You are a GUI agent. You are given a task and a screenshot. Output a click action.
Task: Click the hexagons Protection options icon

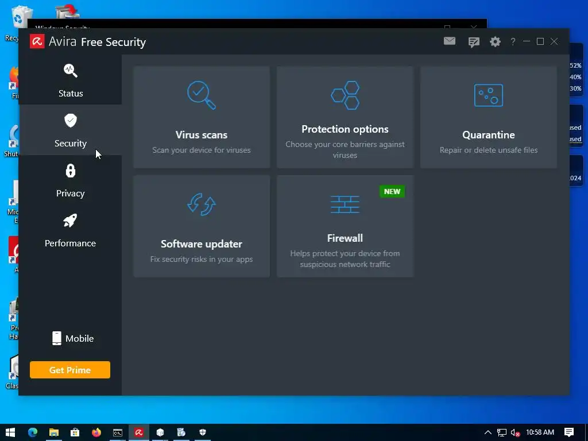[345, 95]
